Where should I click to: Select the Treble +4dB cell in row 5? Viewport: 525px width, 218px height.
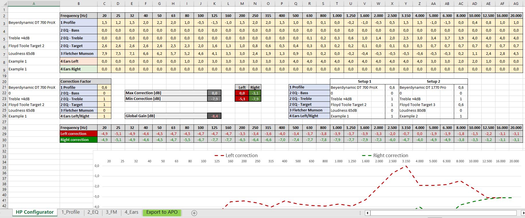click(34, 38)
